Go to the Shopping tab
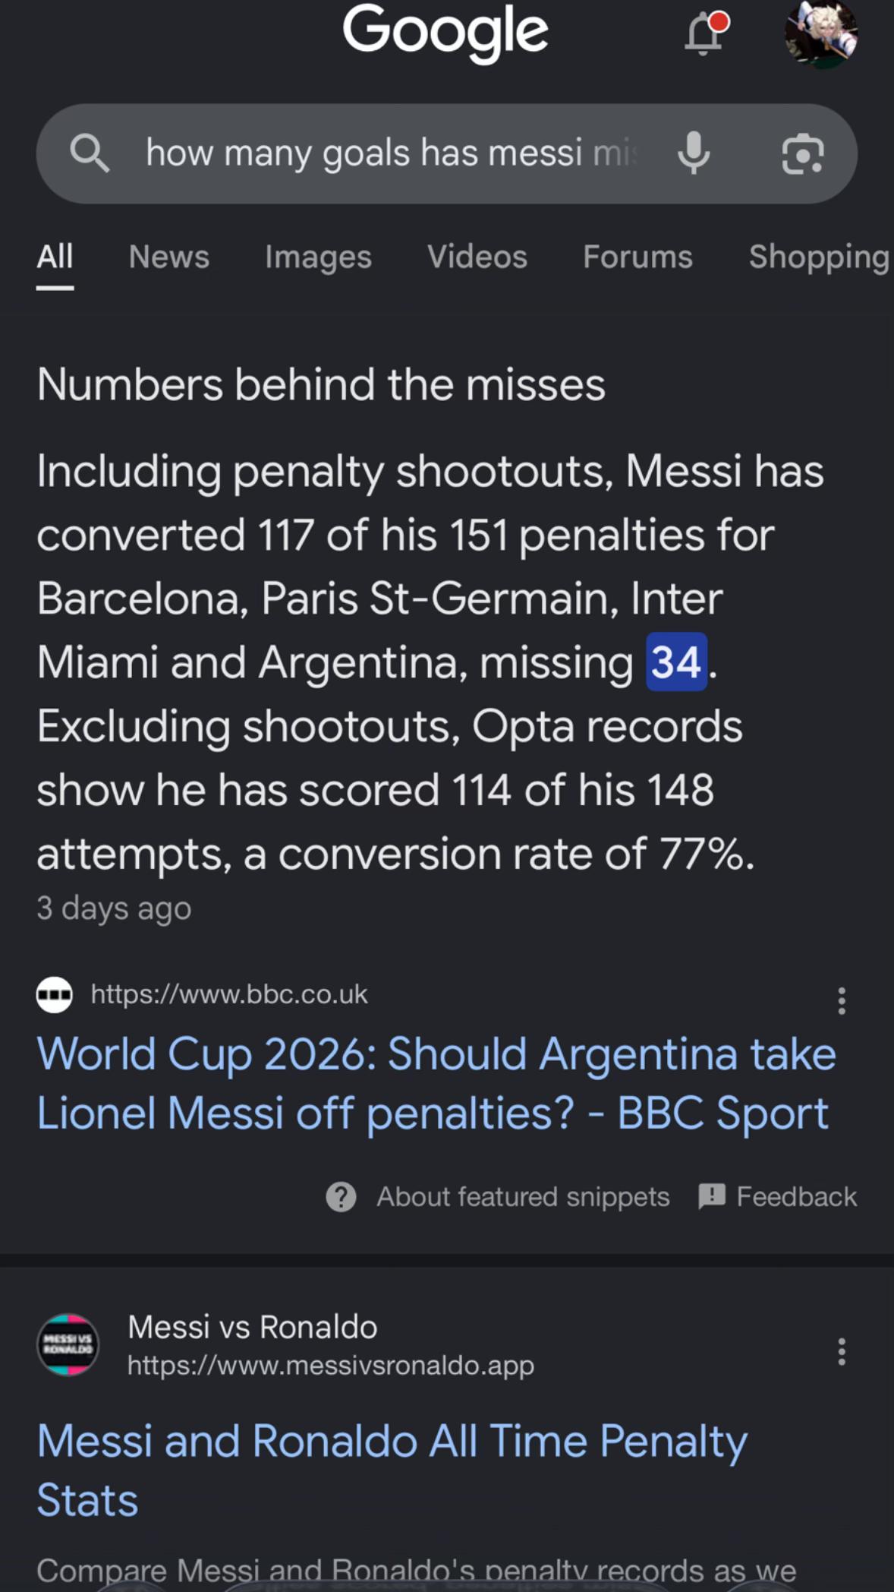The width and height of the screenshot is (894, 1592). 820,257
